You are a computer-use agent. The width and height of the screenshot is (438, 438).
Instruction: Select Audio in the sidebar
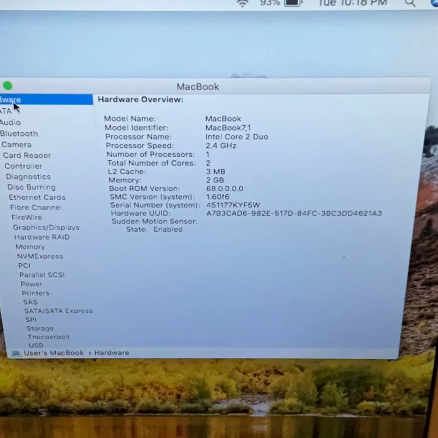(11, 122)
